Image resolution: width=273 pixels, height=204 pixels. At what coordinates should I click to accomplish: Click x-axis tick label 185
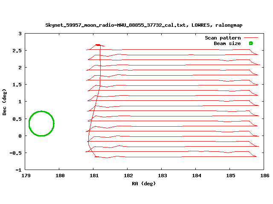coord(230,176)
